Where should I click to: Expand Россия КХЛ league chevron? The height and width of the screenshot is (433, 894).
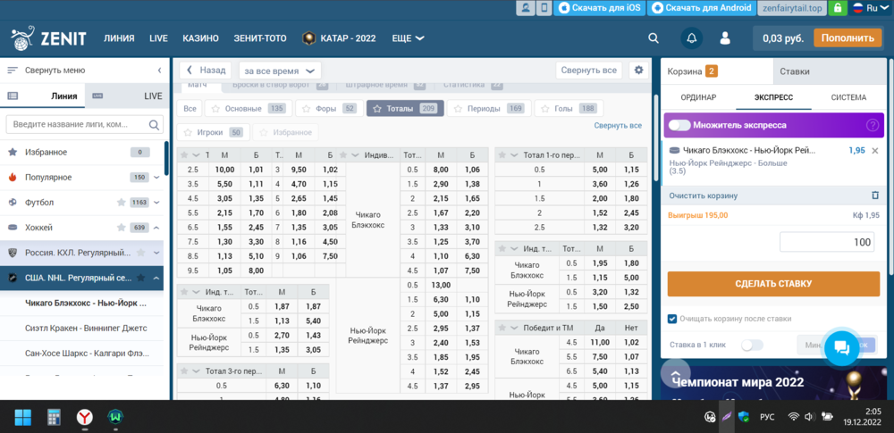click(156, 253)
